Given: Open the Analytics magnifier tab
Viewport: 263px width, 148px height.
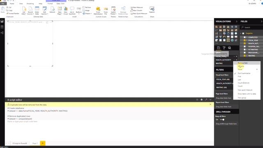Looking at the screenshot, I should [x=229, y=48].
